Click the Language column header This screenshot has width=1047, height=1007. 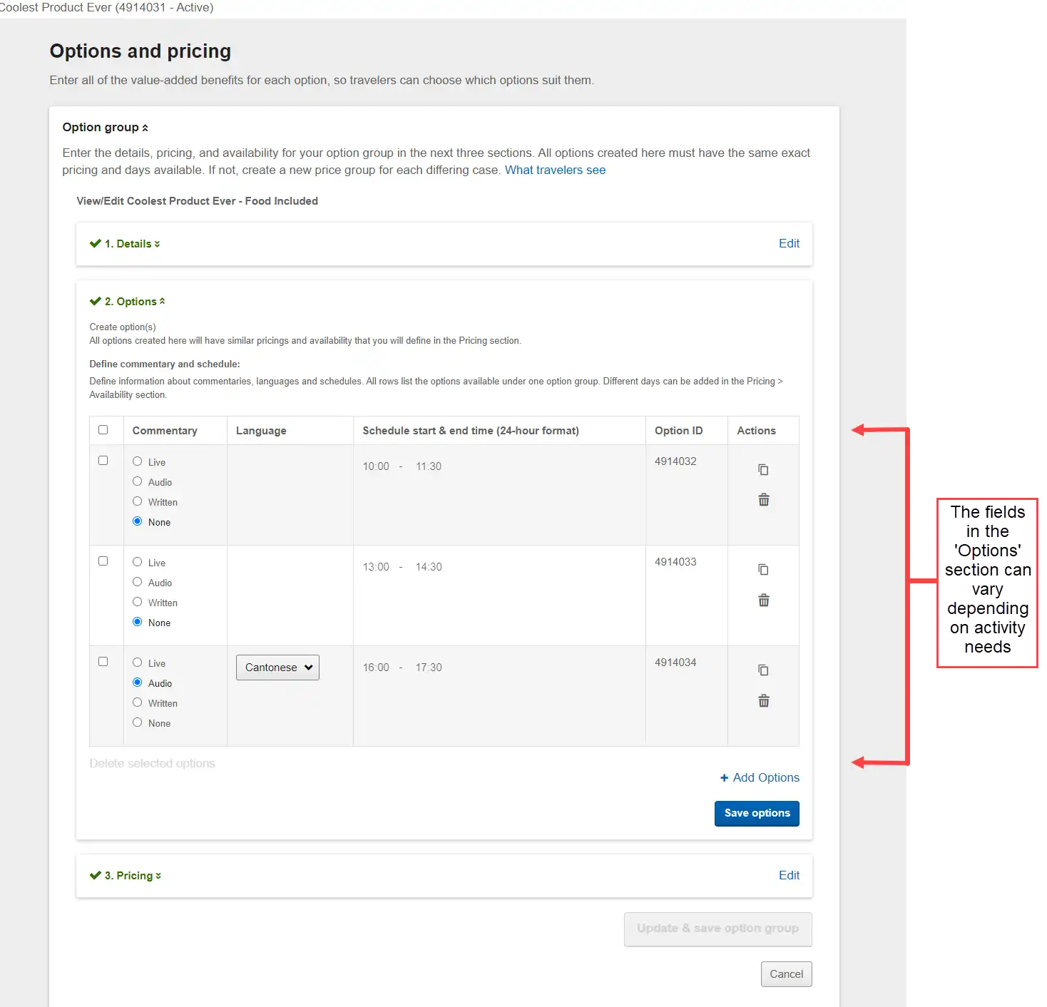click(261, 431)
